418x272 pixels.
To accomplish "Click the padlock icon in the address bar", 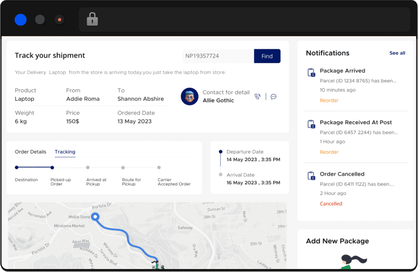I will coord(92,19).
